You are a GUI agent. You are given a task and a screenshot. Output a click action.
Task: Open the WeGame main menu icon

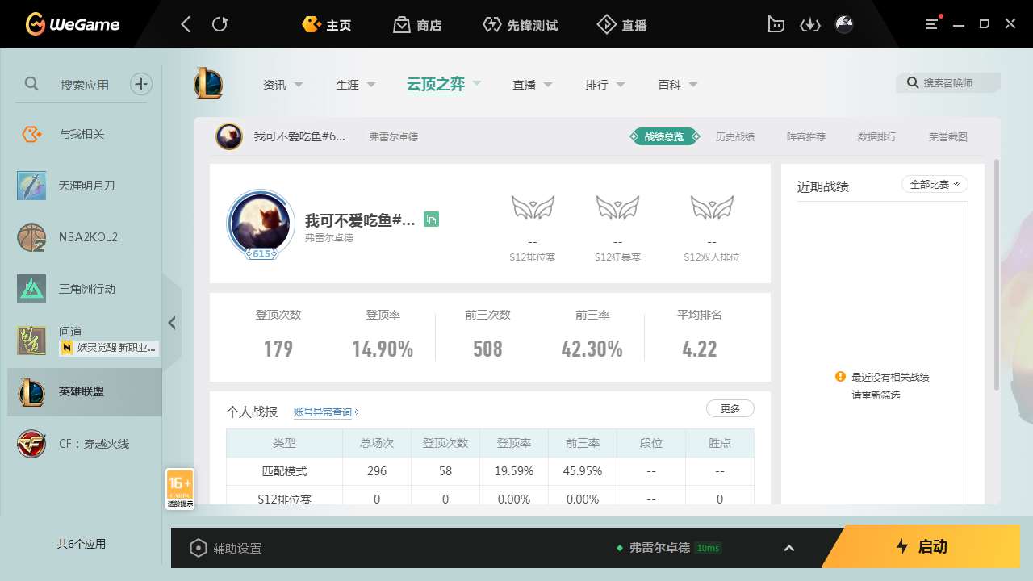(x=932, y=24)
